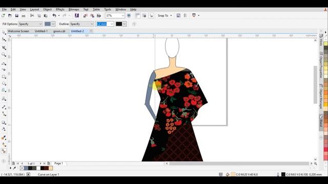Cut the selection with the scissors icon
This screenshot has height=184, width=328.
(32, 16)
